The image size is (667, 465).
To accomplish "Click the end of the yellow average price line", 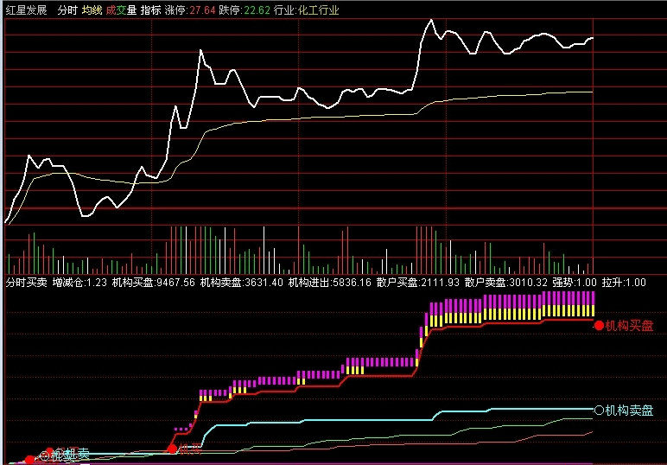I will (592, 92).
